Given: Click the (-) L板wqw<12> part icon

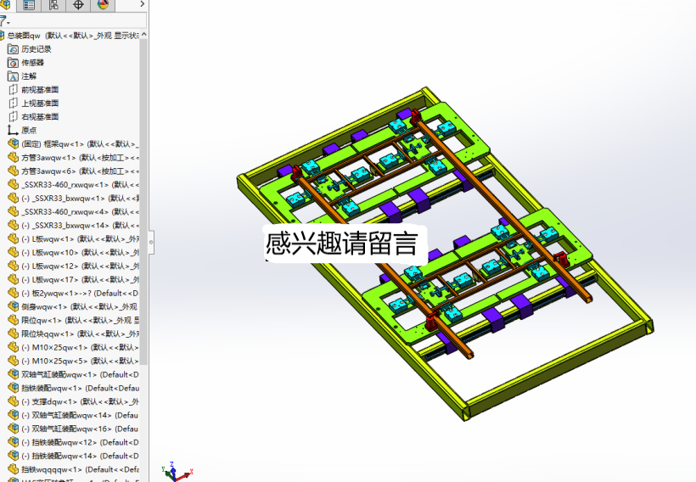Looking at the screenshot, I should [x=13, y=266].
